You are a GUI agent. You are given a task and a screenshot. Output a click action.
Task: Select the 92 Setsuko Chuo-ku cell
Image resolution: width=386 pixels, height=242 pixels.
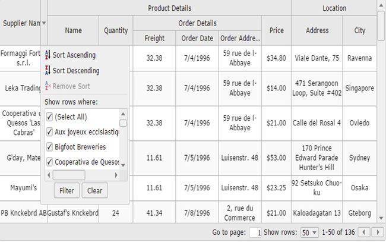coord(317,188)
